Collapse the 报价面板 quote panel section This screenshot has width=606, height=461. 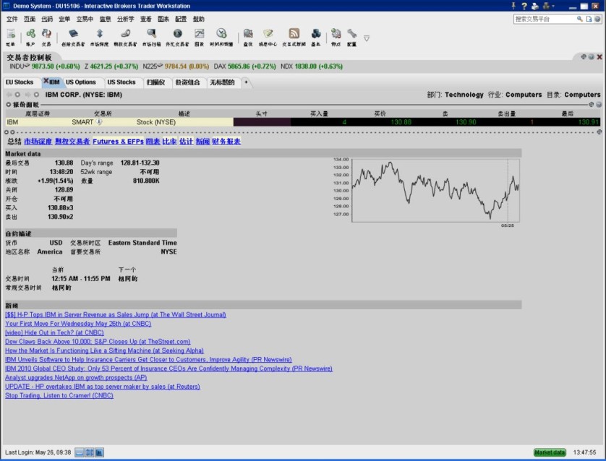tap(9, 105)
